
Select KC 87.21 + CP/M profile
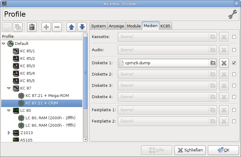tap(42, 103)
